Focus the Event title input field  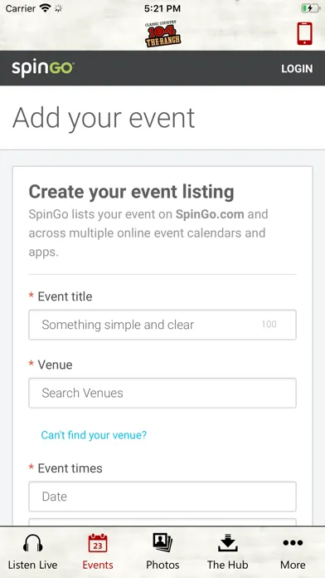pyautogui.click(x=162, y=325)
